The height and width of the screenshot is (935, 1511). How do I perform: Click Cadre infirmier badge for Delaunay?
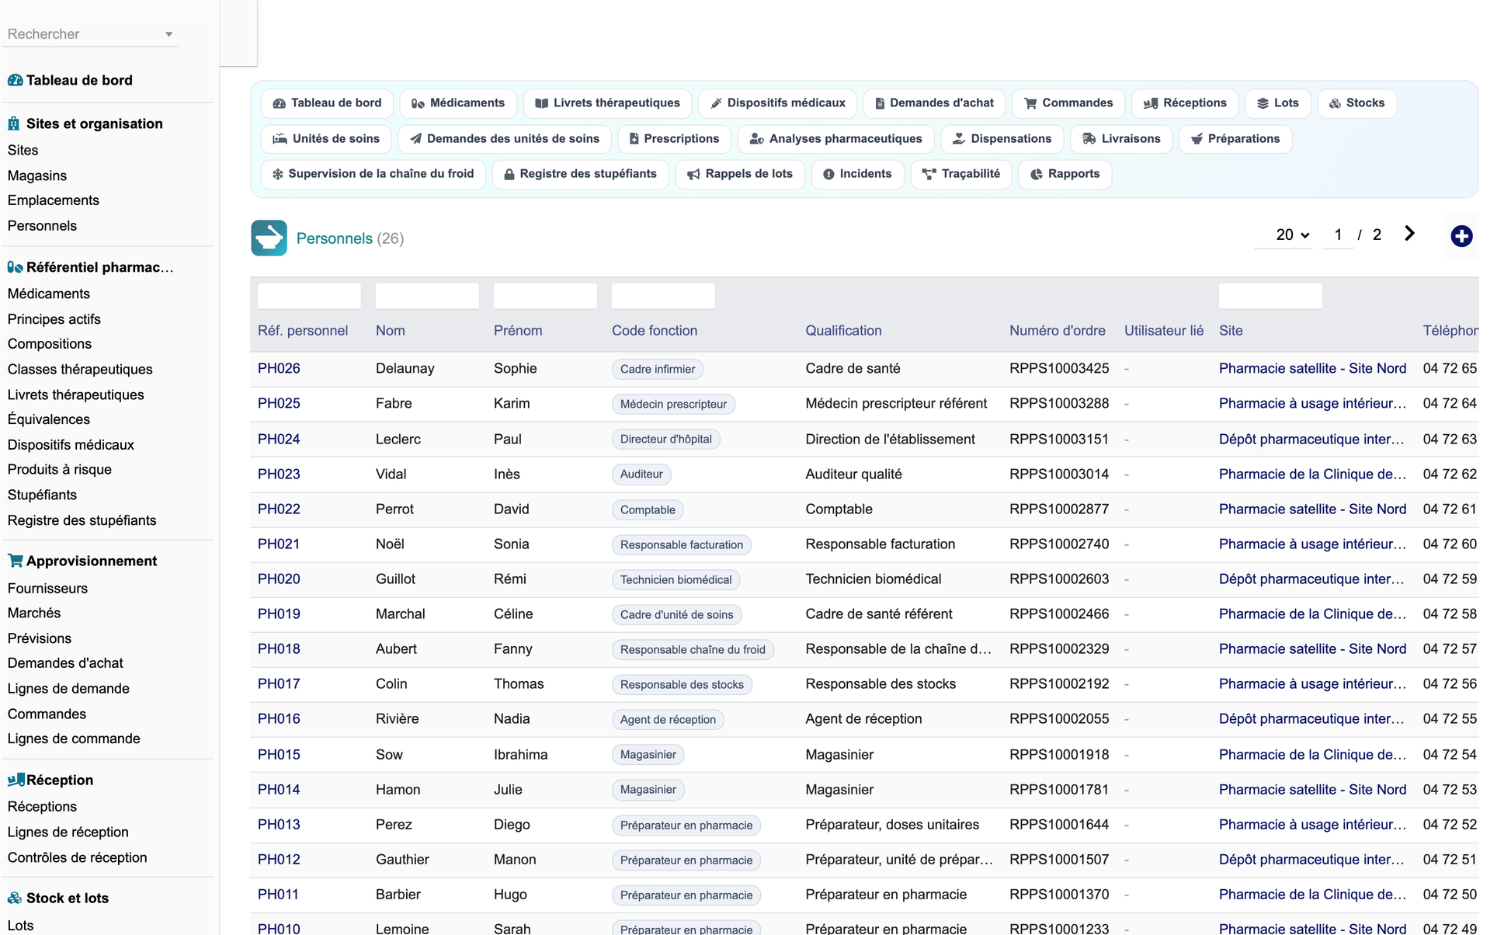657,370
